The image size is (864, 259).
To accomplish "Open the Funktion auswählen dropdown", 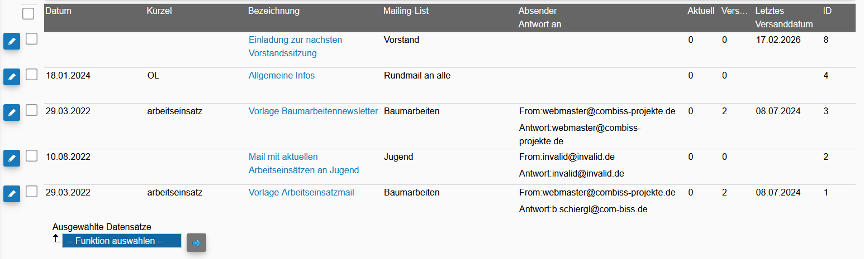I will [x=122, y=241].
